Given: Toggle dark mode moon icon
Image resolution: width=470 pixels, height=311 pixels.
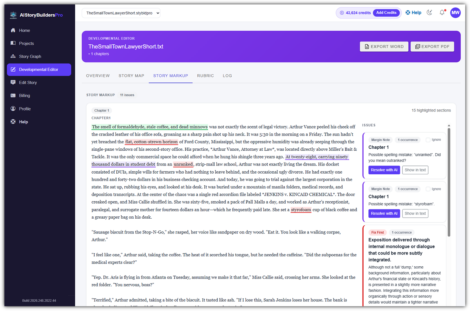Looking at the screenshot, I should [429, 13].
